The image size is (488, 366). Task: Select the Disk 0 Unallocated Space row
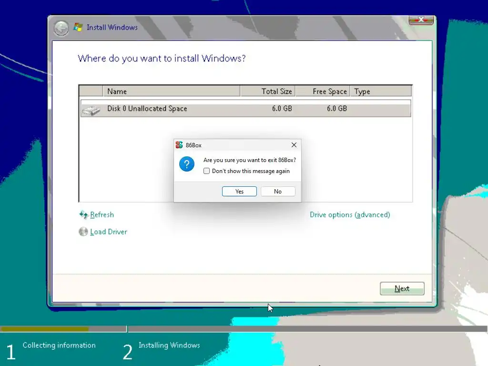(x=245, y=108)
